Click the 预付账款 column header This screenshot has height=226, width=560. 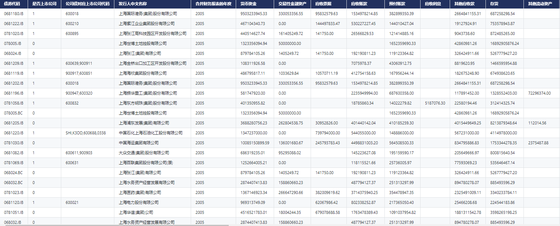pos(397,4)
